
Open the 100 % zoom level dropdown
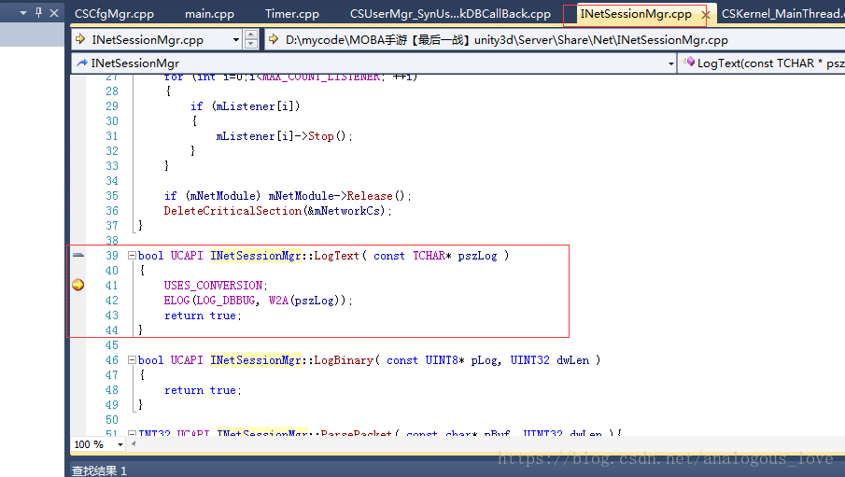click(120, 444)
